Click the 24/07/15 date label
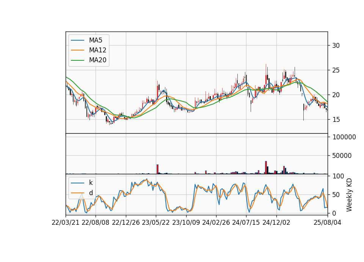Image resolution: width=364 pixels, height=262 pixels. (246, 223)
